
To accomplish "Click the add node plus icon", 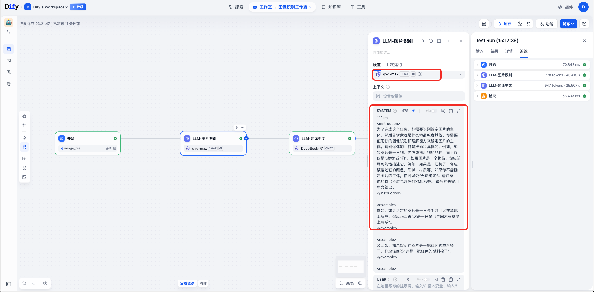I will tap(24, 116).
